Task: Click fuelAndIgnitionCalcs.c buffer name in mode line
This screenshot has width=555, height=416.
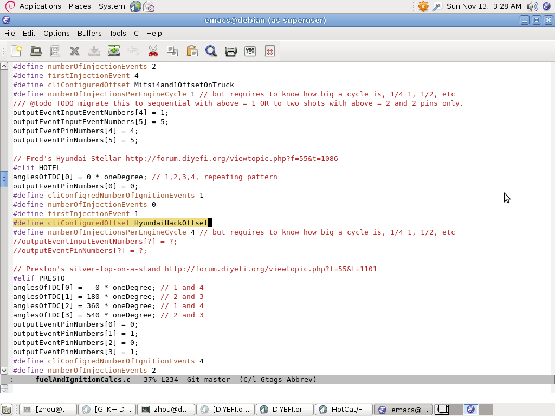Action: [83, 380]
